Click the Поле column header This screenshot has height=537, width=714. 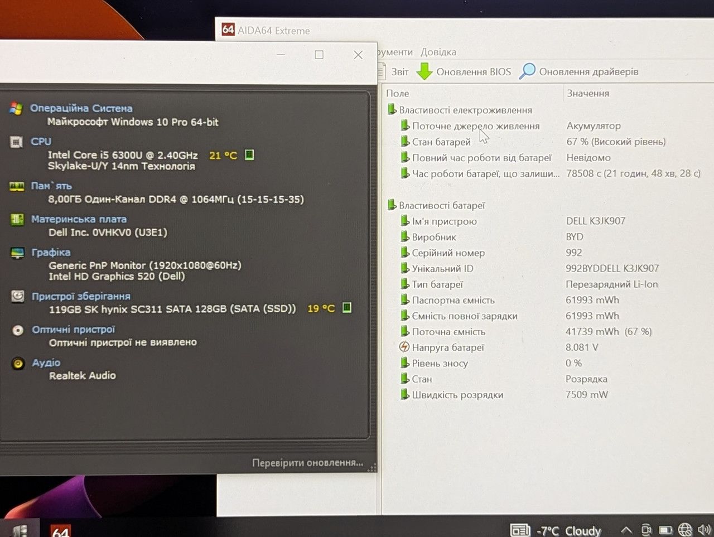398,94
